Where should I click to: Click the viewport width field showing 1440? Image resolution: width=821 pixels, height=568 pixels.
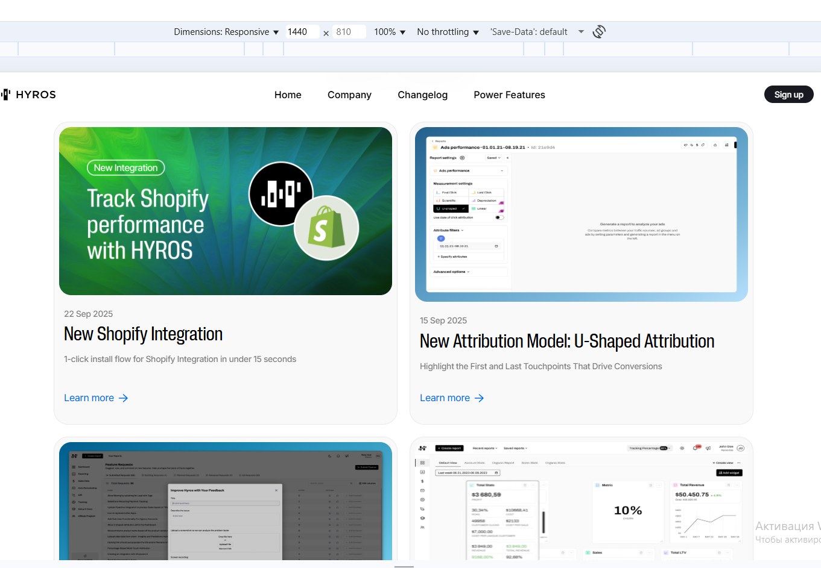[x=302, y=32]
